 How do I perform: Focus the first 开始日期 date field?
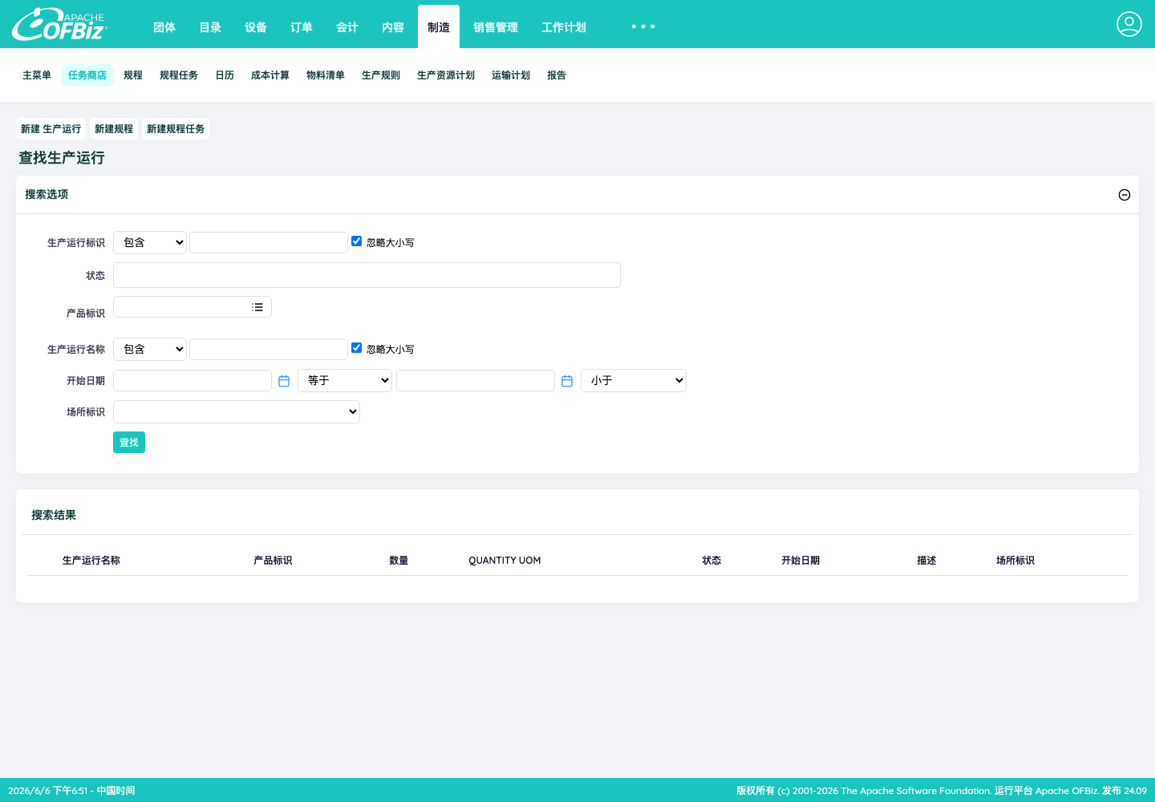coord(192,380)
